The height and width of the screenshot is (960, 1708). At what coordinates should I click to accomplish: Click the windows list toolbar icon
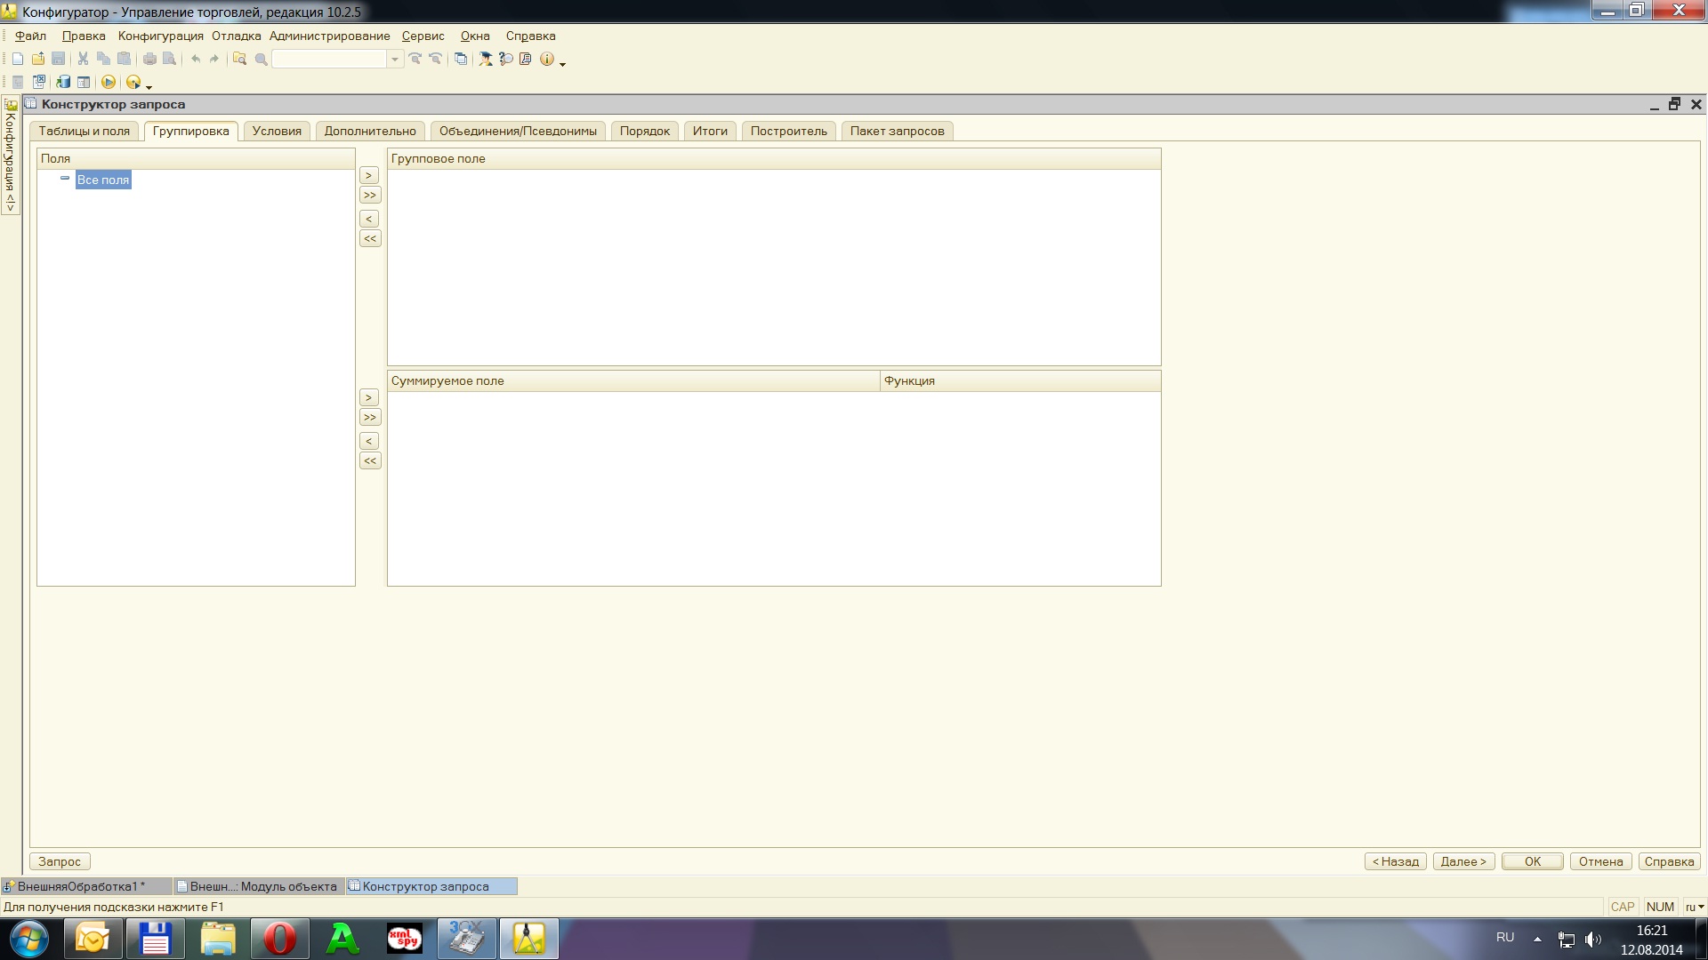coord(461,59)
